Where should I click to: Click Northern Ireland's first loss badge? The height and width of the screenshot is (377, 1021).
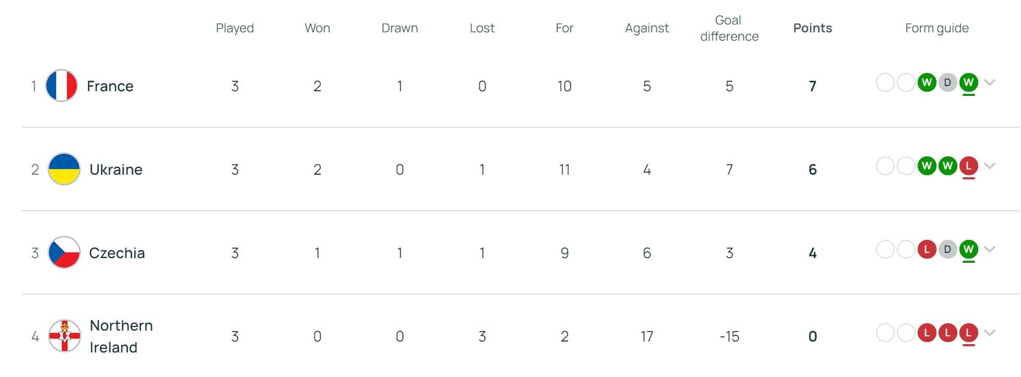927,333
